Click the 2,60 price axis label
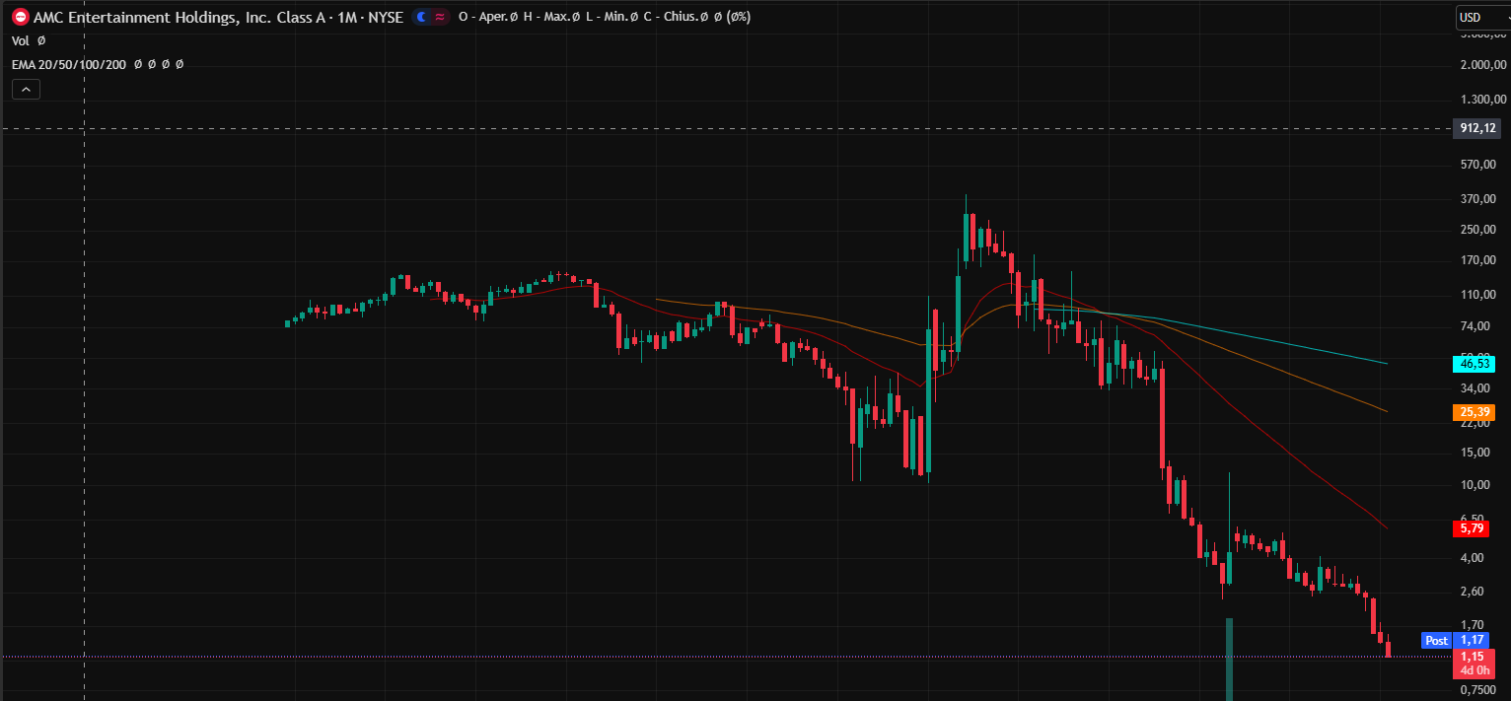The image size is (1511, 701). pyautogui.click(x=1474, y=591)
